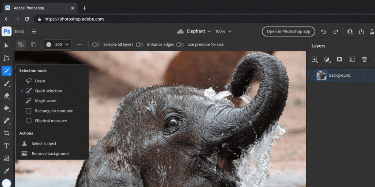Activate the Crop tool
375x187 pixels.
point(6,133)
